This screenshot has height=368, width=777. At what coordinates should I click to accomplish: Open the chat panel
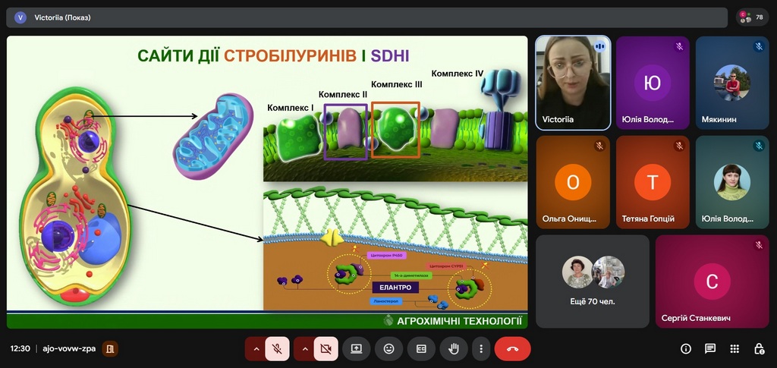pos(710,349)
